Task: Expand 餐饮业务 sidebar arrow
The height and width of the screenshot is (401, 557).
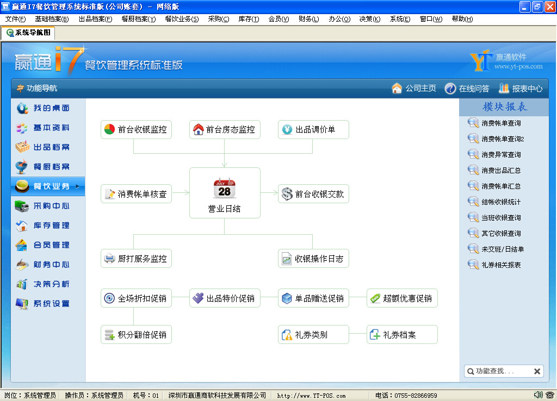Action: coord(77,186)
